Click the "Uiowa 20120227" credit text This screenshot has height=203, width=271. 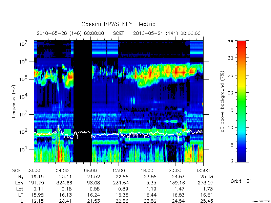[261, 201]
